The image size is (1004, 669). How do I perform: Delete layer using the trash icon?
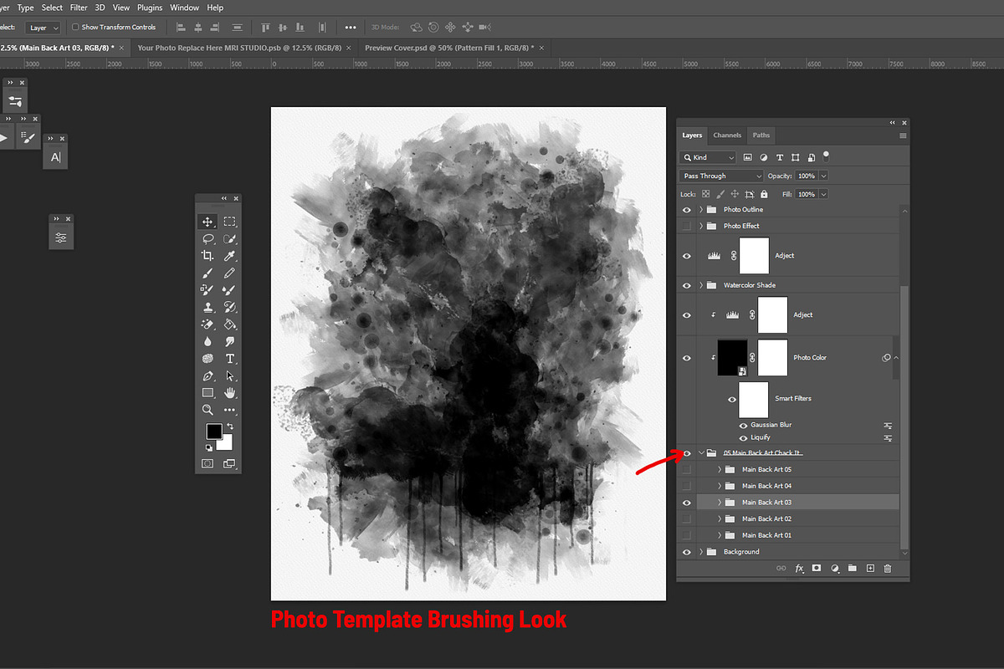(888, 569)
